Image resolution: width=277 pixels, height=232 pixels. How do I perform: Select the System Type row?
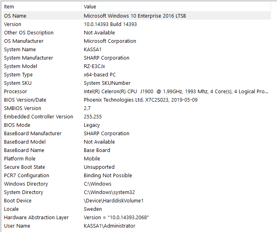click(18, 75)
